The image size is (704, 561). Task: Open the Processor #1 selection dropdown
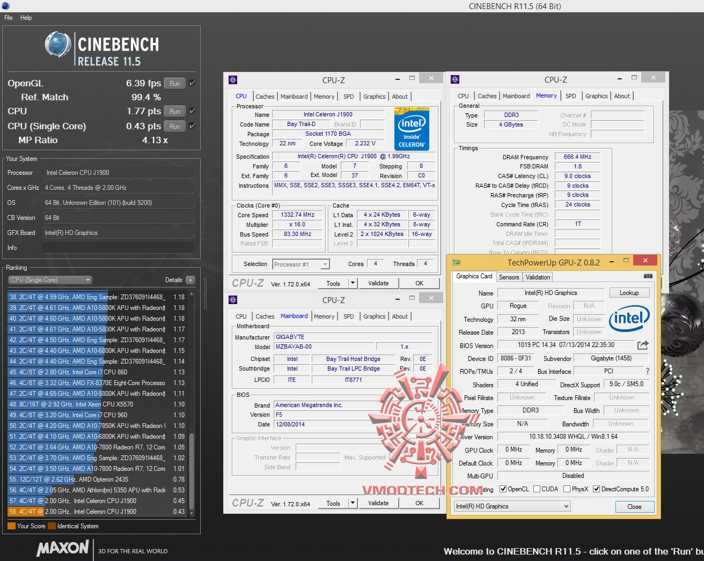coord(301,264)
